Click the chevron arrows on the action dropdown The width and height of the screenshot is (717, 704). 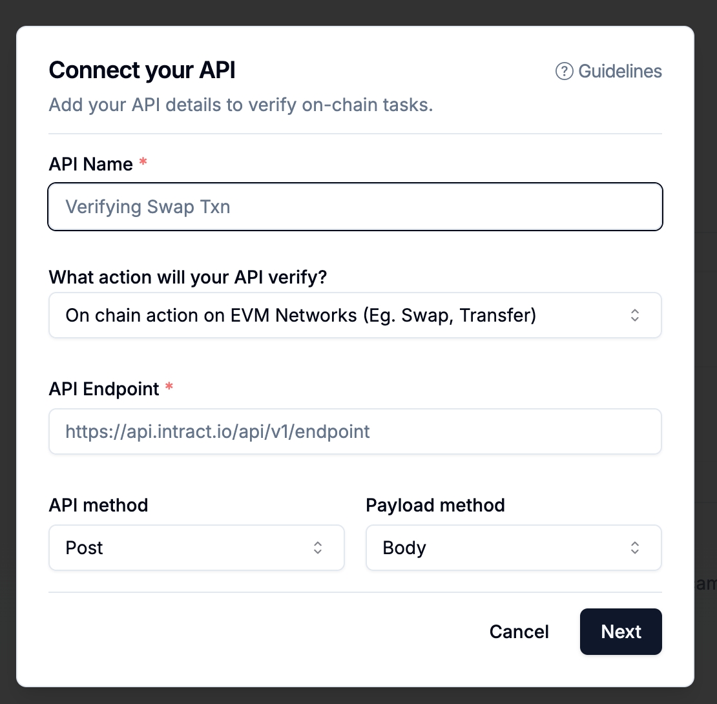[x=635, y=315]
